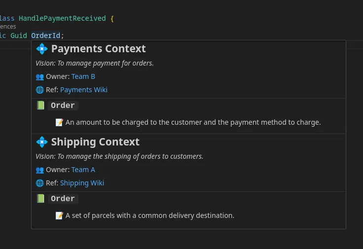The height and width of the screenshot is (249, 363).
Task: Click the OrderId identifier in the code
Action: click(x=46, y=36)
